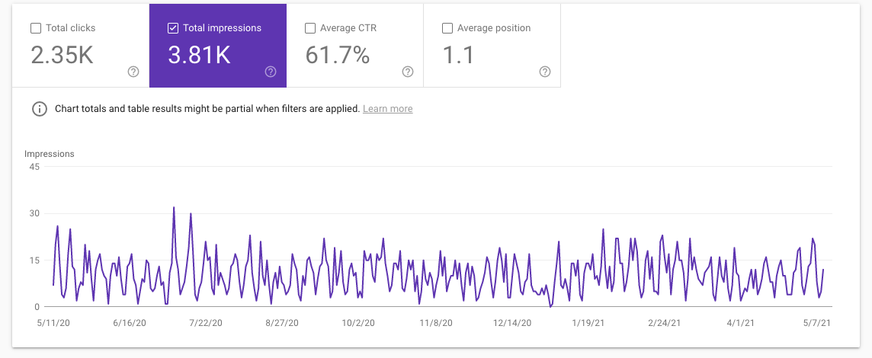Click the 1/19/21 date label
Image resolution: width=872 pixels, height=358 pixels.
click(x=588, y=322)
